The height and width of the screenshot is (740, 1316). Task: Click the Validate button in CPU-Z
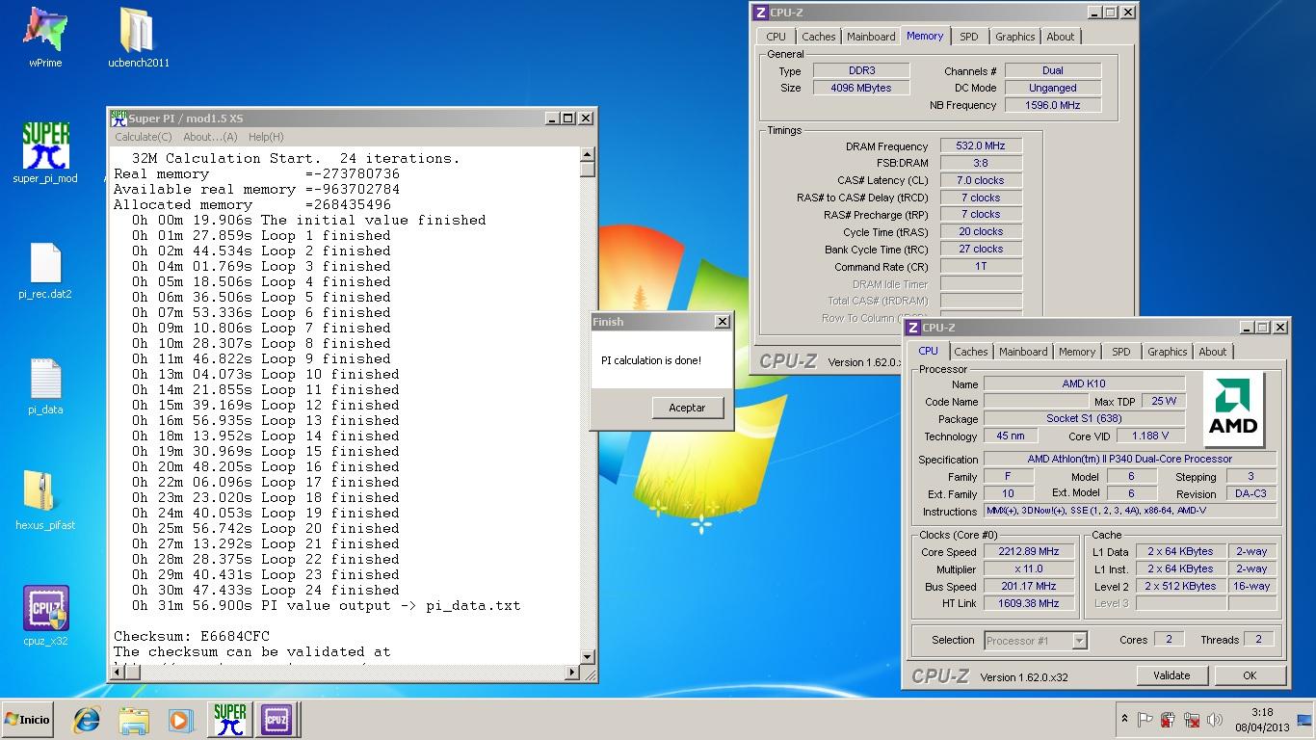tap(1171, 675)
